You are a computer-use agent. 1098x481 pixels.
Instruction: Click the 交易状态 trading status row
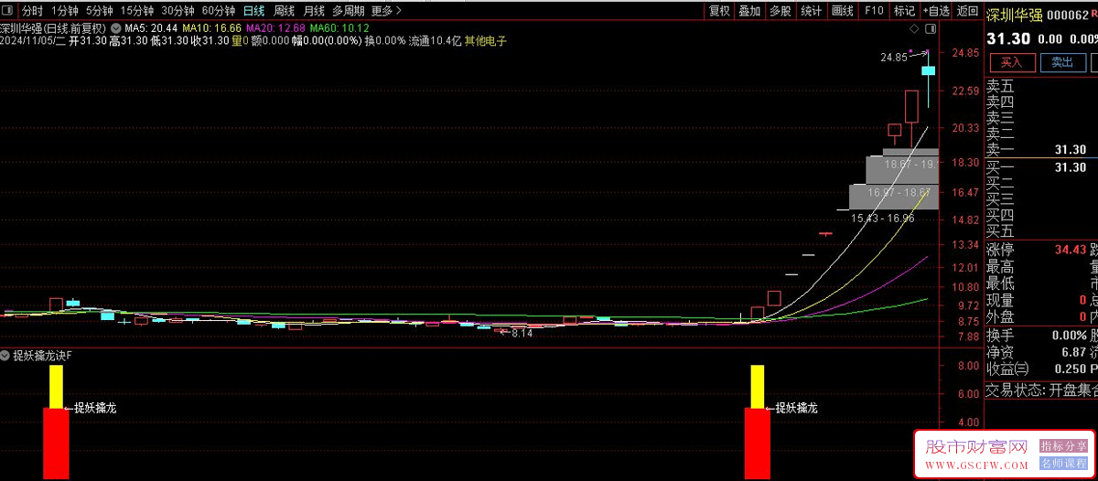(1041, 390)
